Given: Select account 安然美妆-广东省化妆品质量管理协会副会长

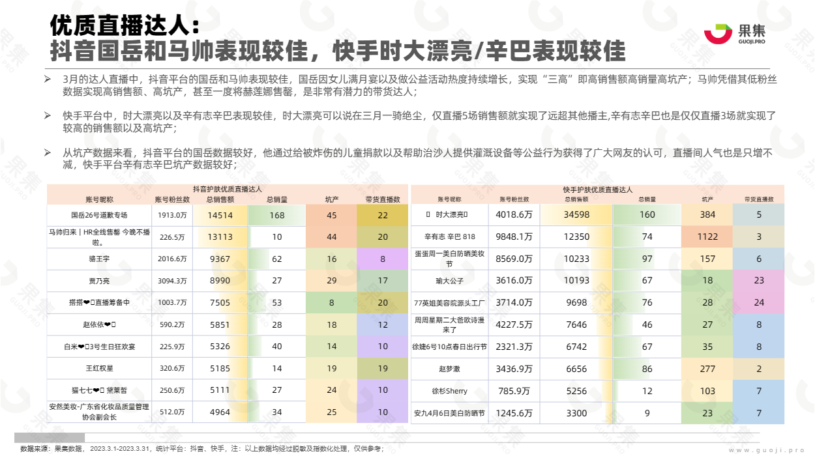Looking at the screenshot, I should pyautogui.click(x=99, y=412).
